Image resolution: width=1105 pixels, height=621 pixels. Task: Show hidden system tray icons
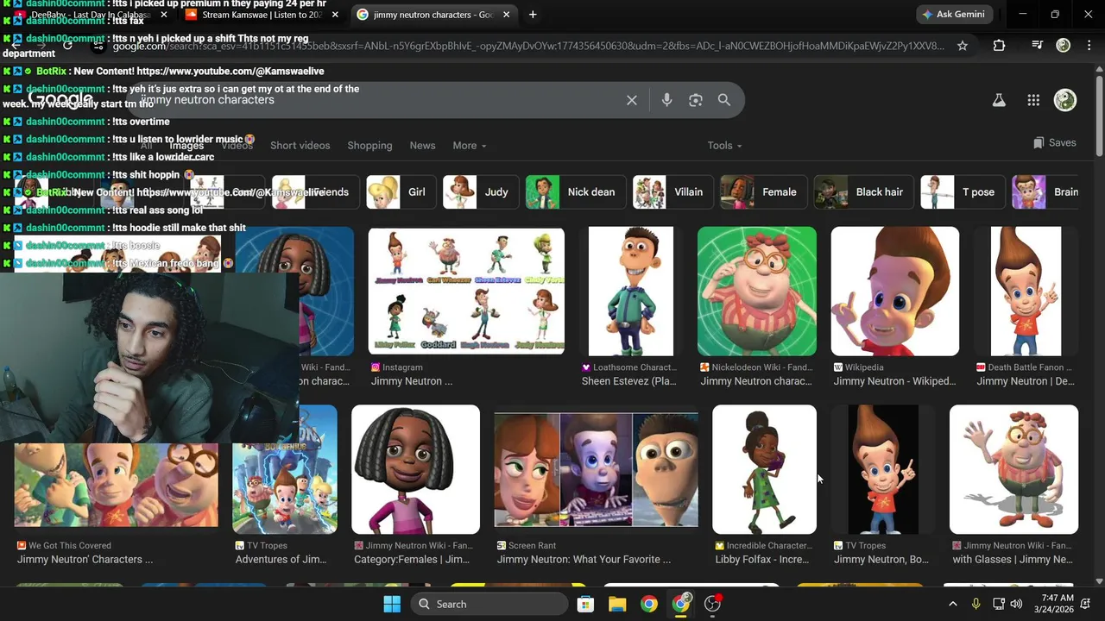click(952, 604)
